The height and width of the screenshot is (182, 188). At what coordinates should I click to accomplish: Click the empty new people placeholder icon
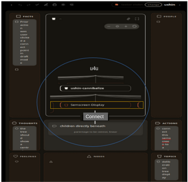pos(158,22)
